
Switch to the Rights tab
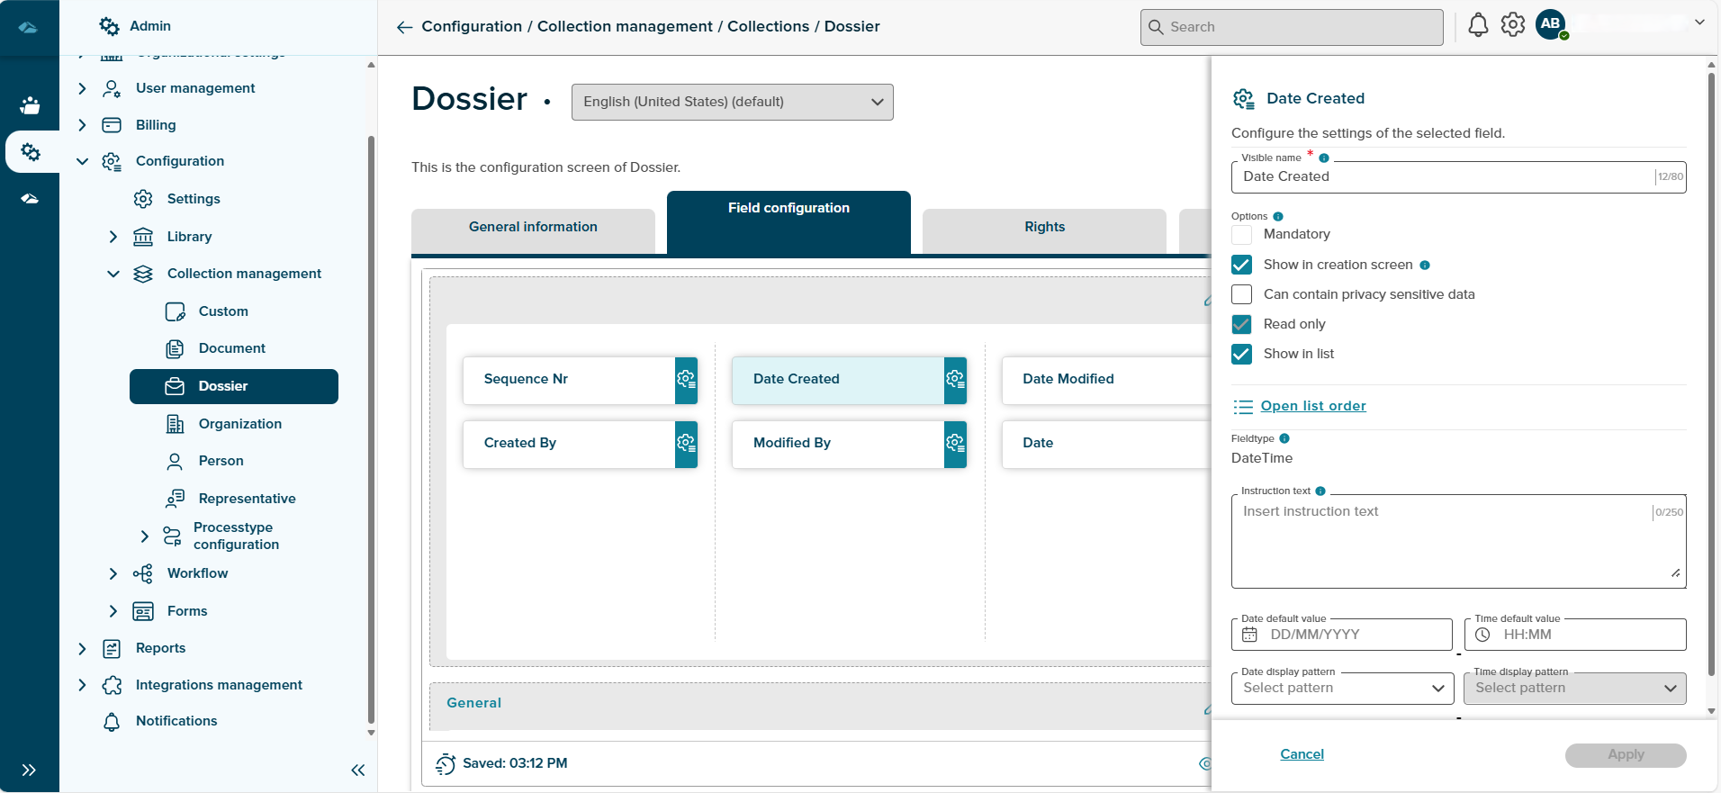click(1044, 228)
